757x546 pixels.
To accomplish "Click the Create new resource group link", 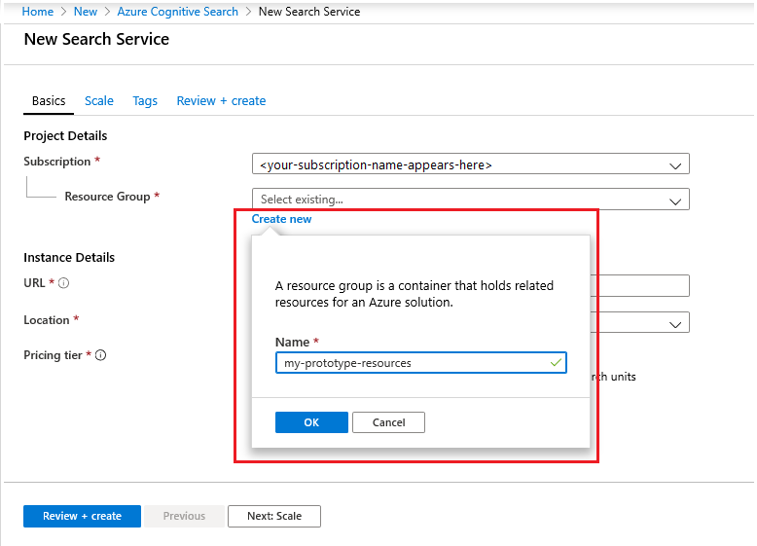I will 282,219.
